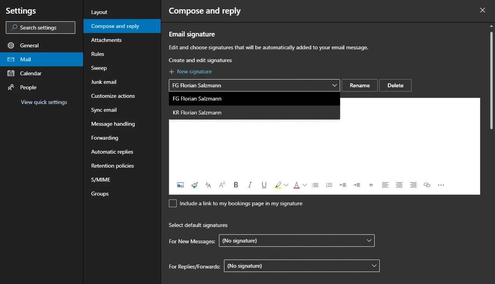Choose KR Florian Salzmann from list
This screenshot has width=495, height=284.
[x=254, y=113]
